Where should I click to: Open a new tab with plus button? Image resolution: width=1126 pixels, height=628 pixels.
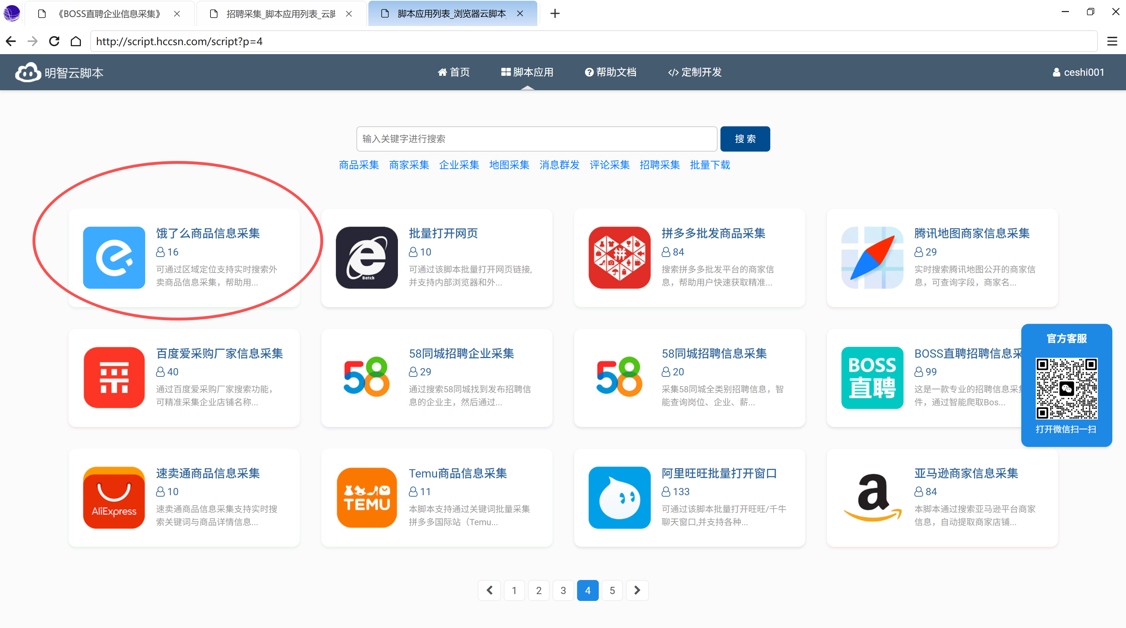(555, 14)
